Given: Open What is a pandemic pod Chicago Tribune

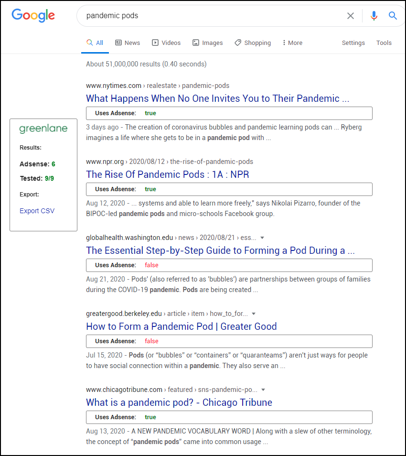Looking at the screenshot, I should click(179, 402).
